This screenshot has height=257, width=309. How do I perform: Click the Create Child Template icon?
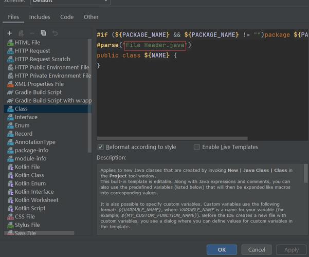click(x=21, y=33)
